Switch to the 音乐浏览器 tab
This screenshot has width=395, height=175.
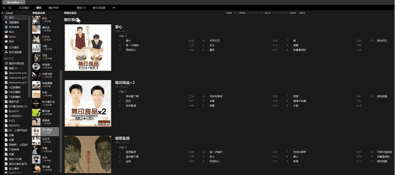coord(99,8)
